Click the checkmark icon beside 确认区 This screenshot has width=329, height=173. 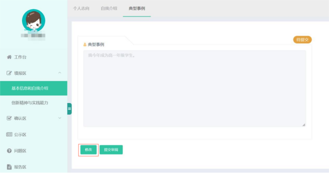pyautogui.click(x=9, y=118)
